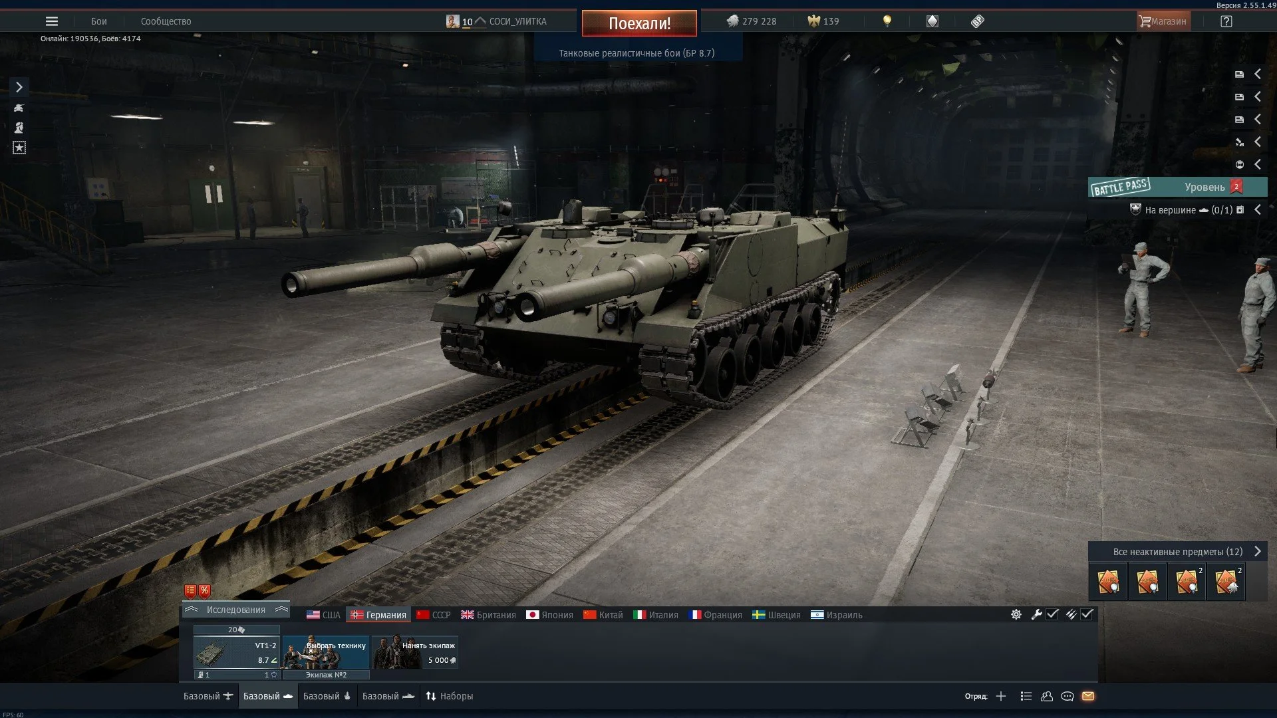Open the friends contacts icon

point(1047,696)
